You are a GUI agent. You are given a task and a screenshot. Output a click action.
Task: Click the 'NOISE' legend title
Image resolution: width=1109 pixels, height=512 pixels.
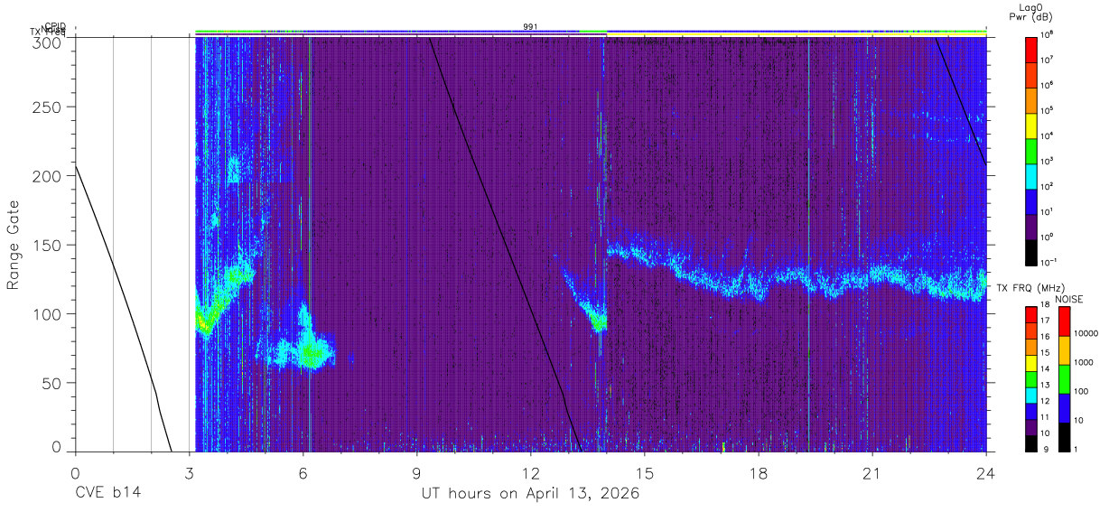click(1070, 299)
